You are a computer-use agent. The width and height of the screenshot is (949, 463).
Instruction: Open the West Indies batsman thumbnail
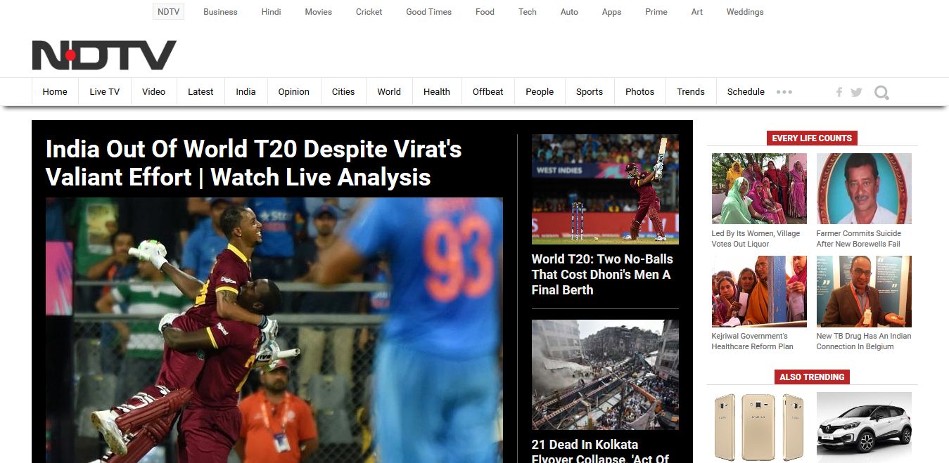[605, 189]
